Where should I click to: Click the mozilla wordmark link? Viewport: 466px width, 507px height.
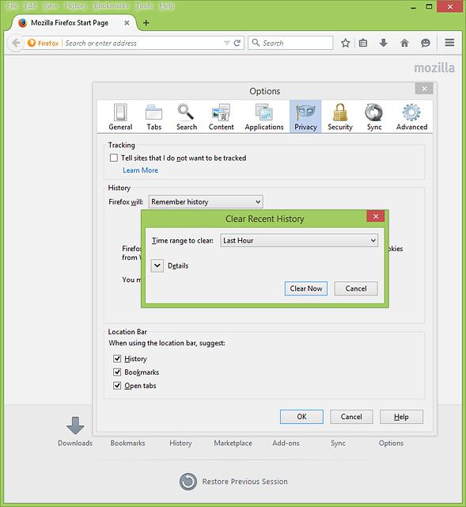(x=434, y=68)
